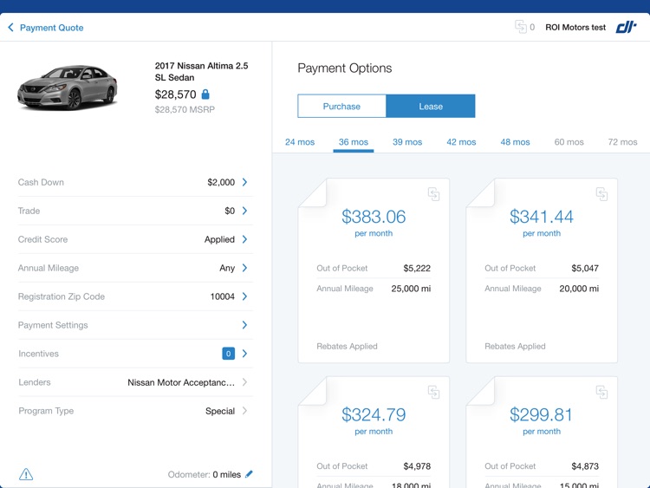This screenshot has width=650, height=488.
Task: Click the 10004 zip code value
Action: (222, 296)
